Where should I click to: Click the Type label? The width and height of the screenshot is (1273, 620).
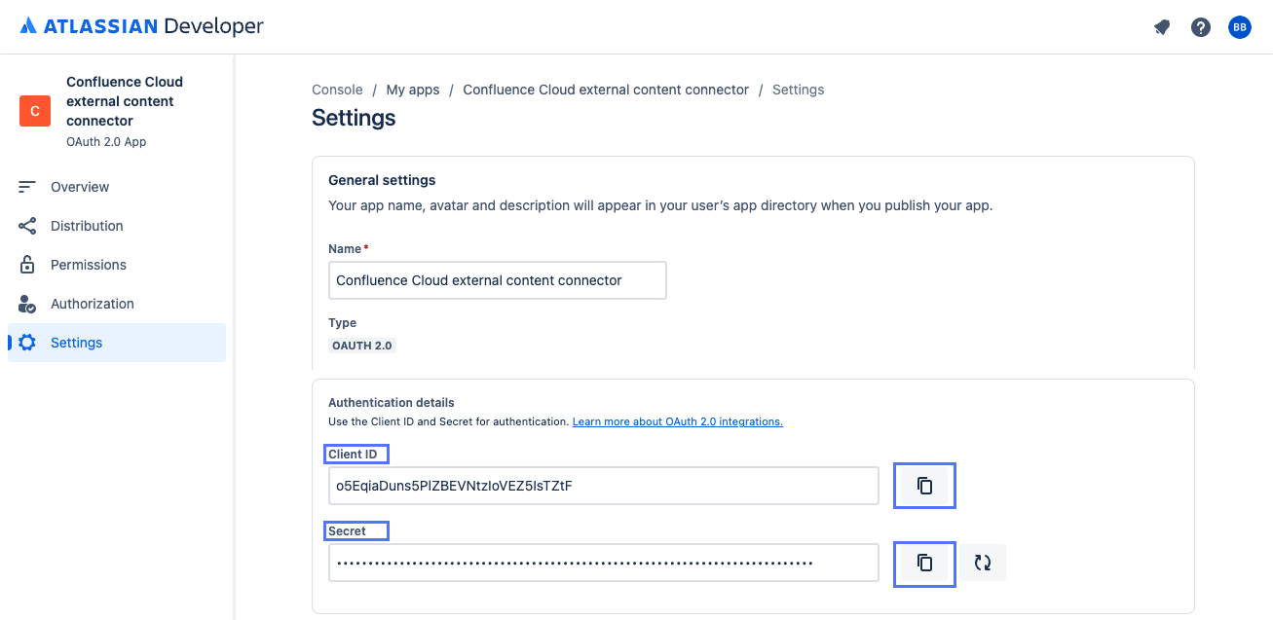(x=343, y=323)
